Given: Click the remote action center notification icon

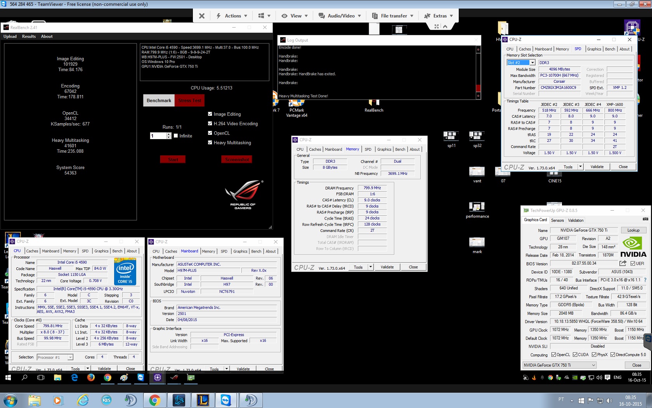Looking at the screenshot, I should pyautogui.click(x=607, y=377).
